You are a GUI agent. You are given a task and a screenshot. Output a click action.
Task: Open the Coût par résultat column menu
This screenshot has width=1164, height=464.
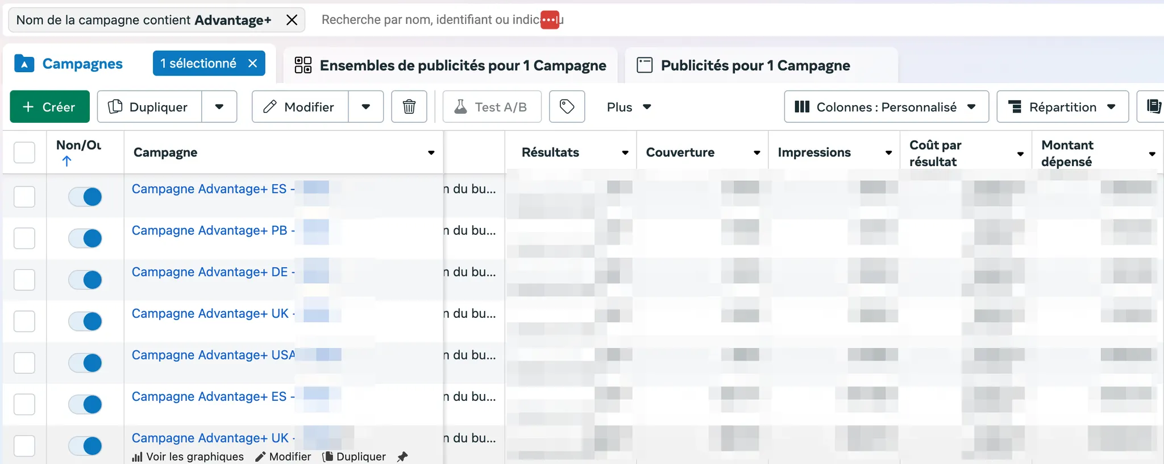pos(1020,154)
